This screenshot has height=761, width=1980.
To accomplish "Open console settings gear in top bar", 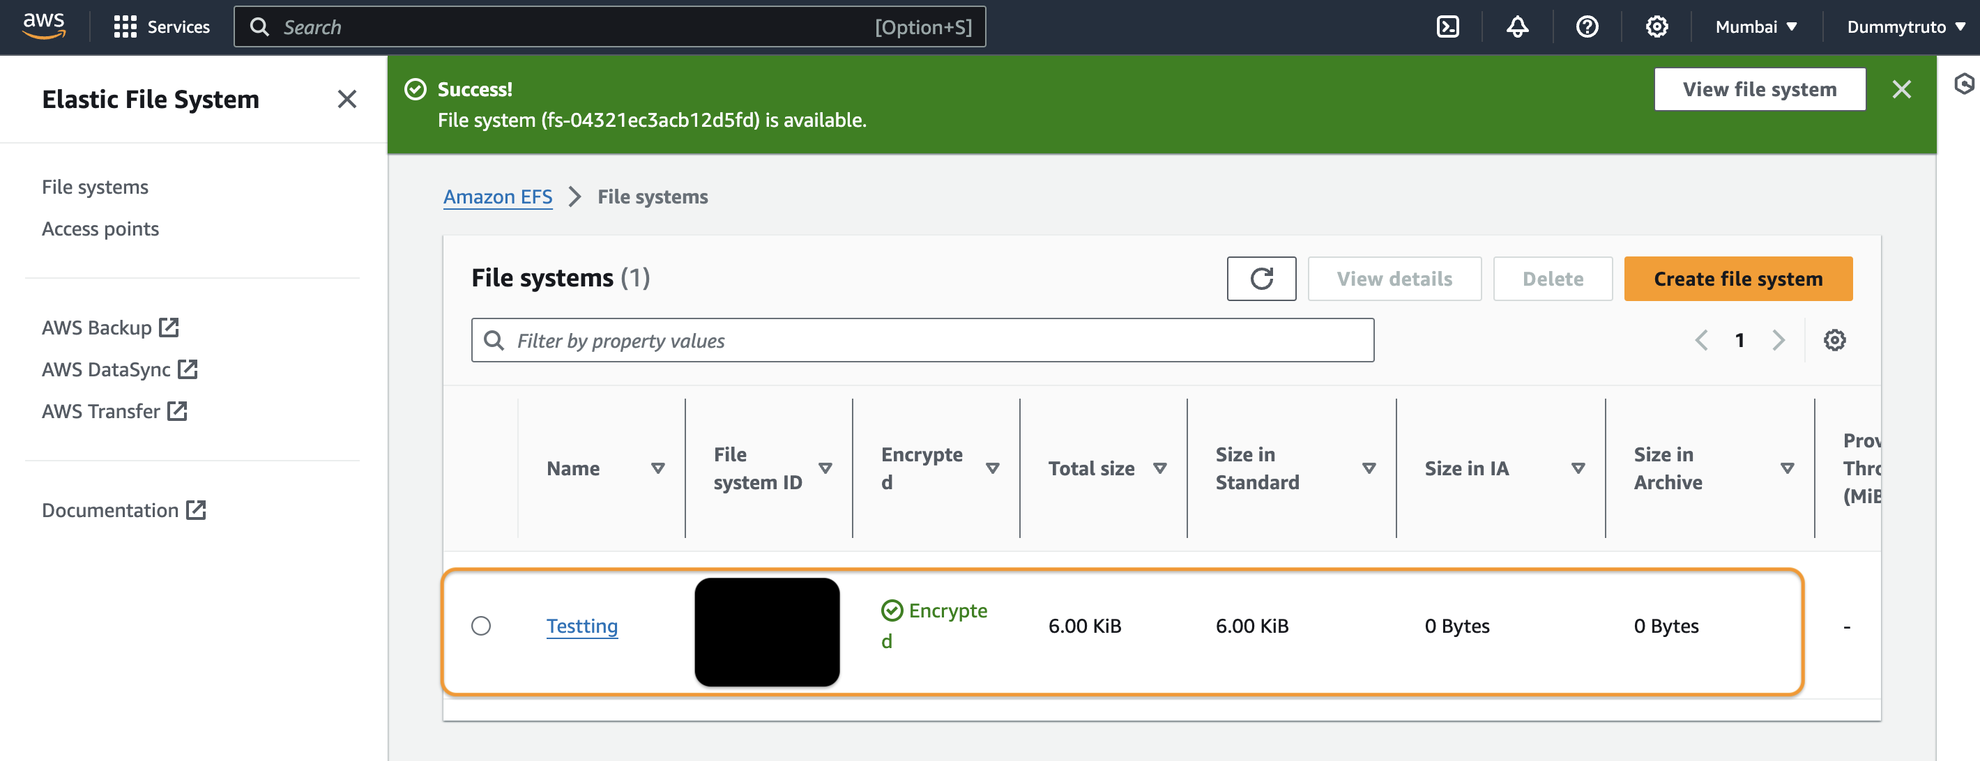I will pyautogui.click(x=1657, y=27).
